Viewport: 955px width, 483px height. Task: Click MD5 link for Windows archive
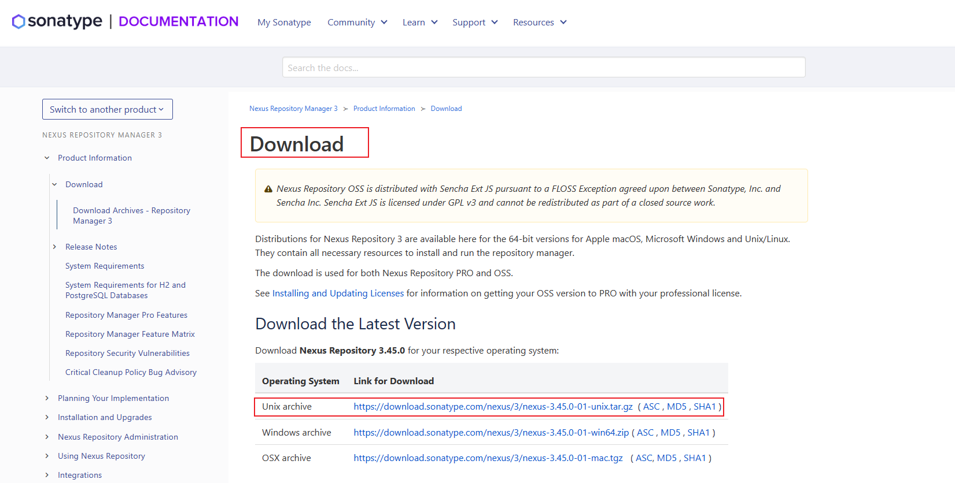(670, 433)
